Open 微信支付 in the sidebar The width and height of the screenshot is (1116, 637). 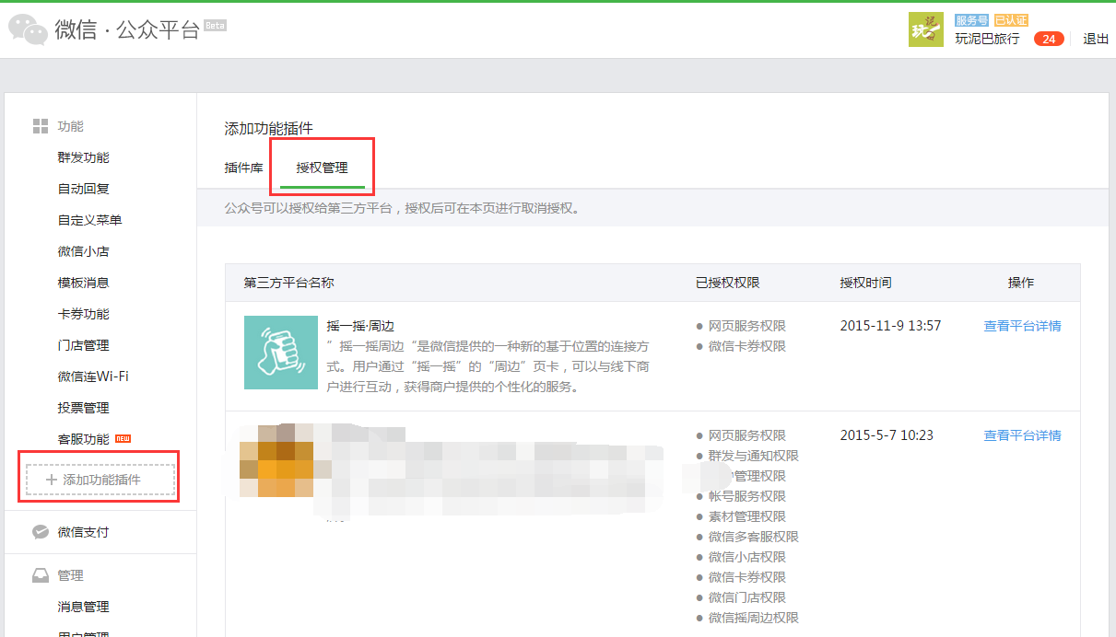(83, 532)
